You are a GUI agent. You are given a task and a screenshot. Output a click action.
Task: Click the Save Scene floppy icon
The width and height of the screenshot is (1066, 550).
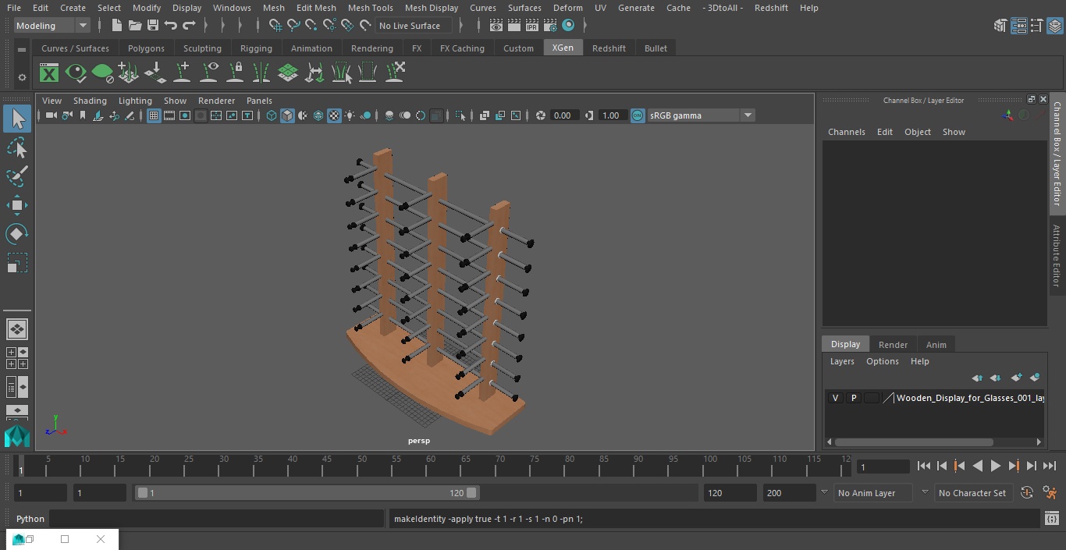pos(152,26)
